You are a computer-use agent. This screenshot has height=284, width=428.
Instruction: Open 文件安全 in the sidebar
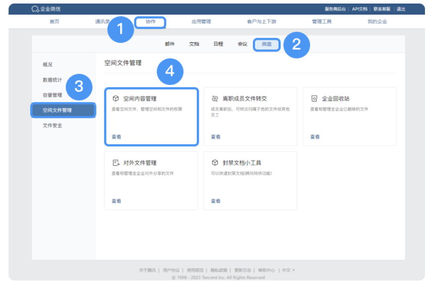tap(52, 125)
